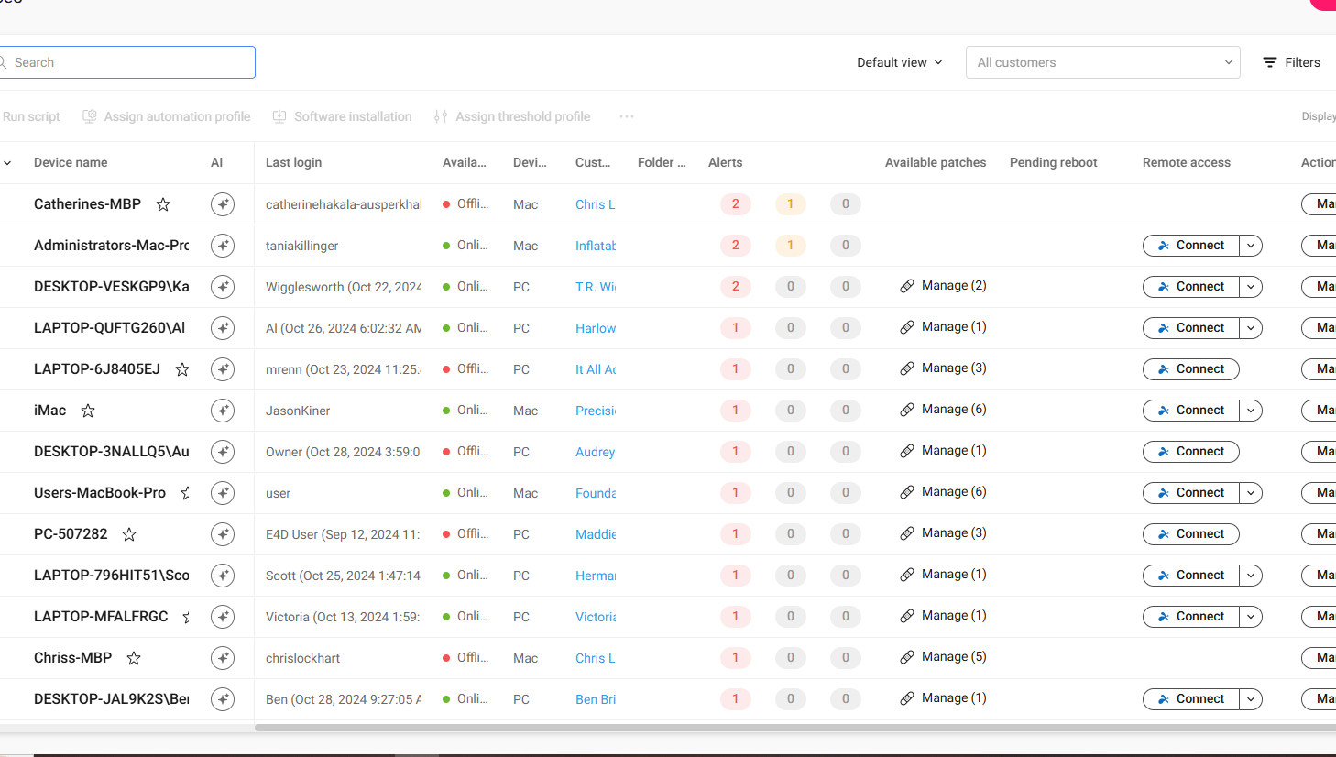The width and height of the screenshot is (1336, 757).
Task: Connect to DESKTOP-3NALLQ5 remotely
Action: click(x=1191, y=452)
